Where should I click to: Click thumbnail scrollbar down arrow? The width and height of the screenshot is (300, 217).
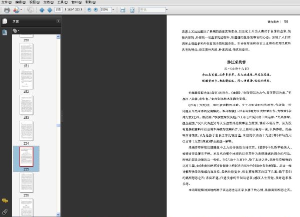58,215
